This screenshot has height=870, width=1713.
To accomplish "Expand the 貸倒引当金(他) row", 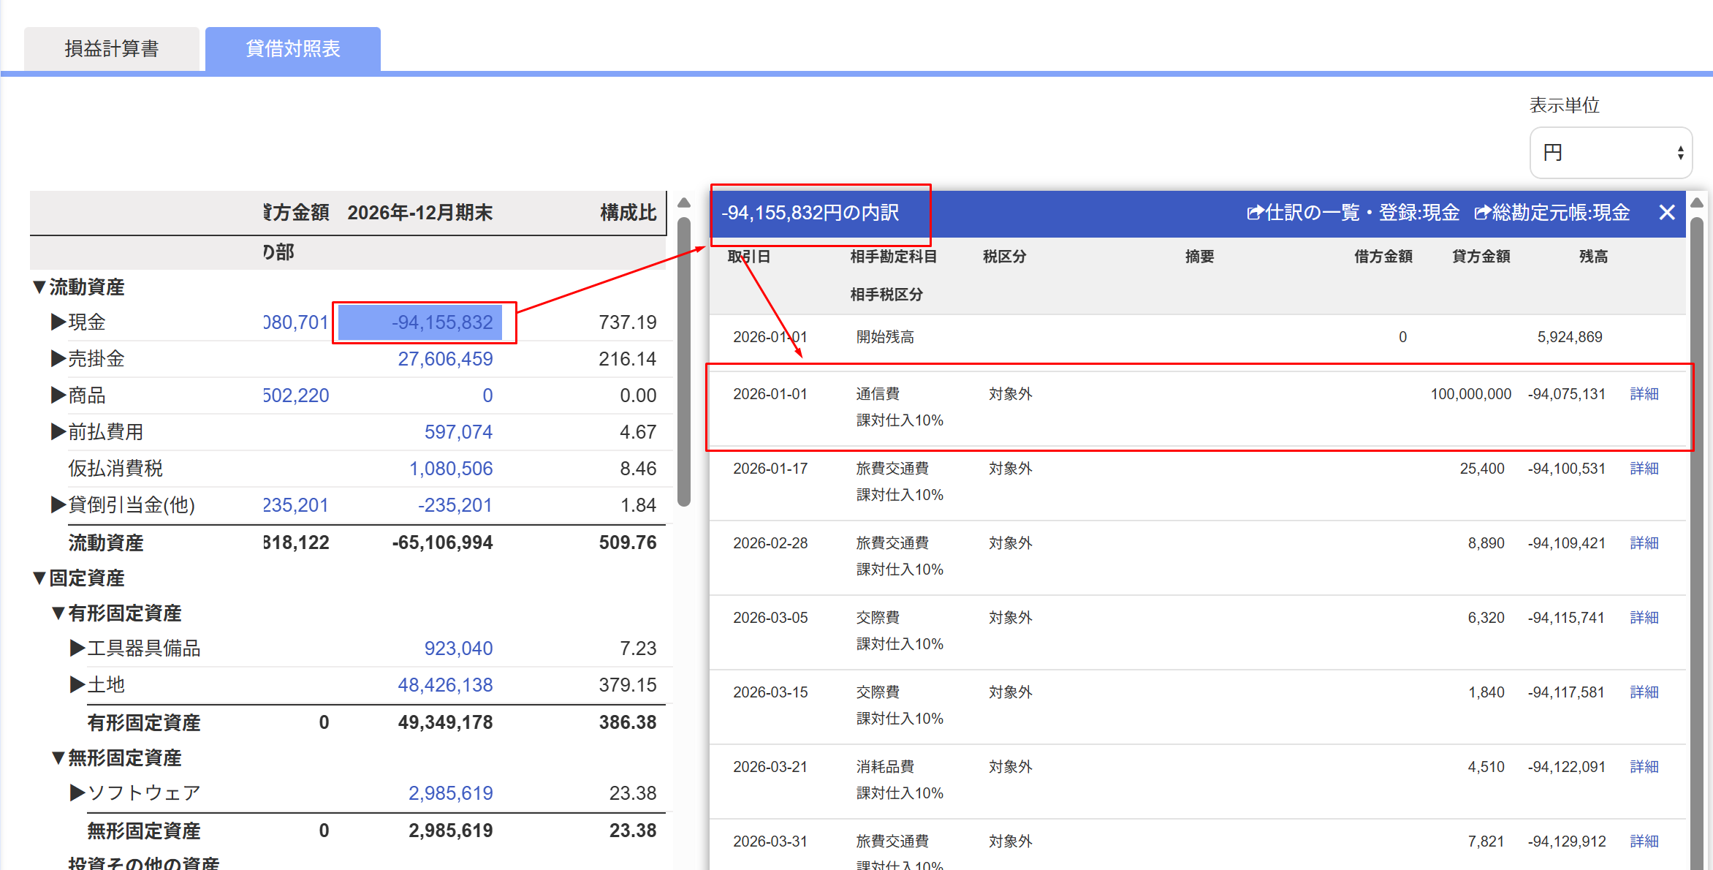I will (x=58, y=505).
